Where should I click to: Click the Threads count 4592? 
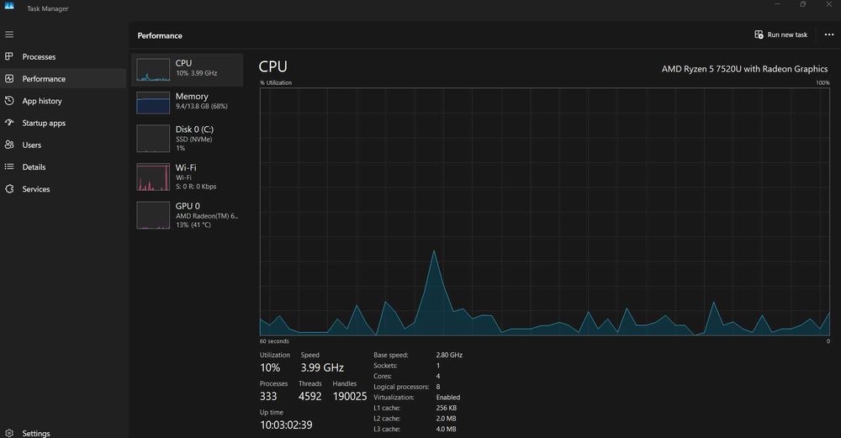[x=310, y=396]
